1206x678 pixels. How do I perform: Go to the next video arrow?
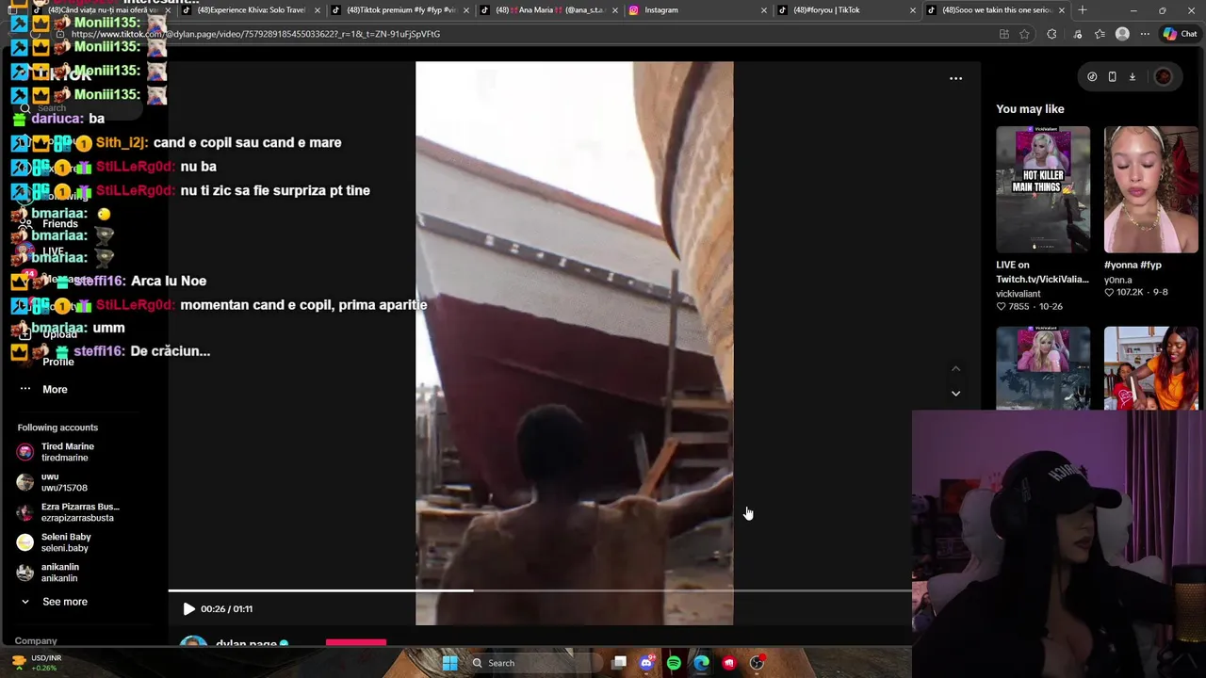(x=955, y=394)
